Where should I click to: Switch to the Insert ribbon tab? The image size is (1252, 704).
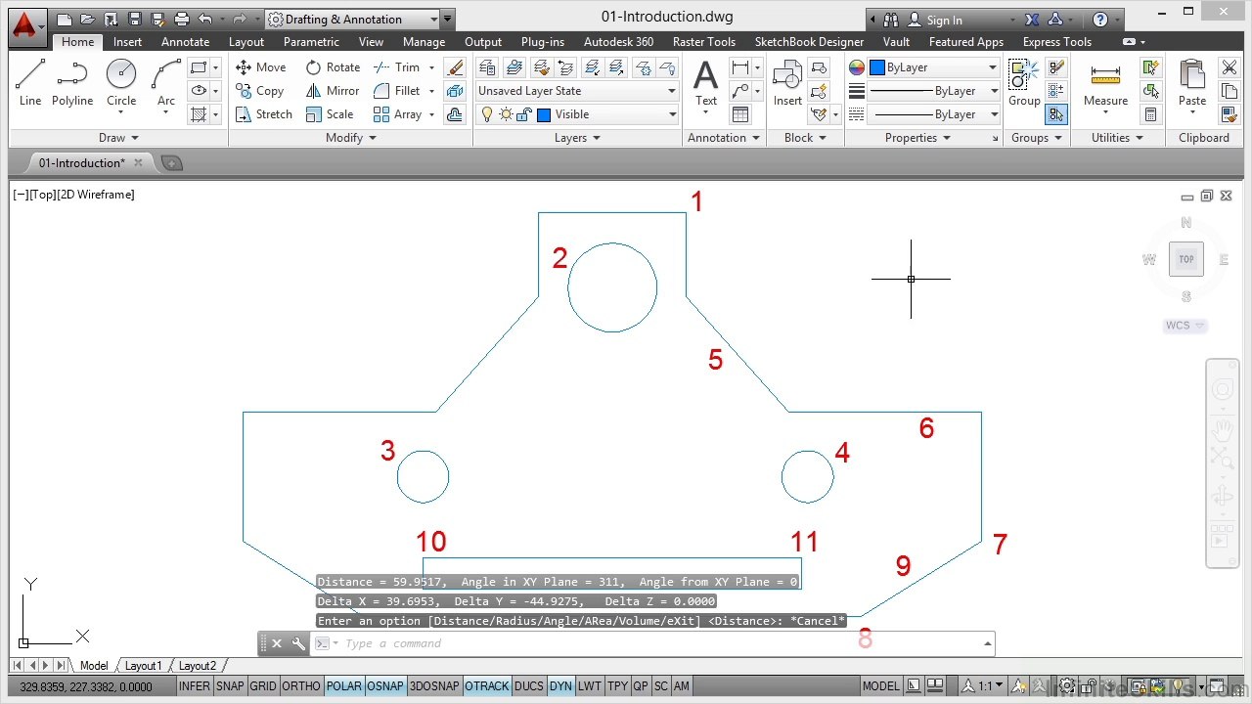tap(127, 42)
